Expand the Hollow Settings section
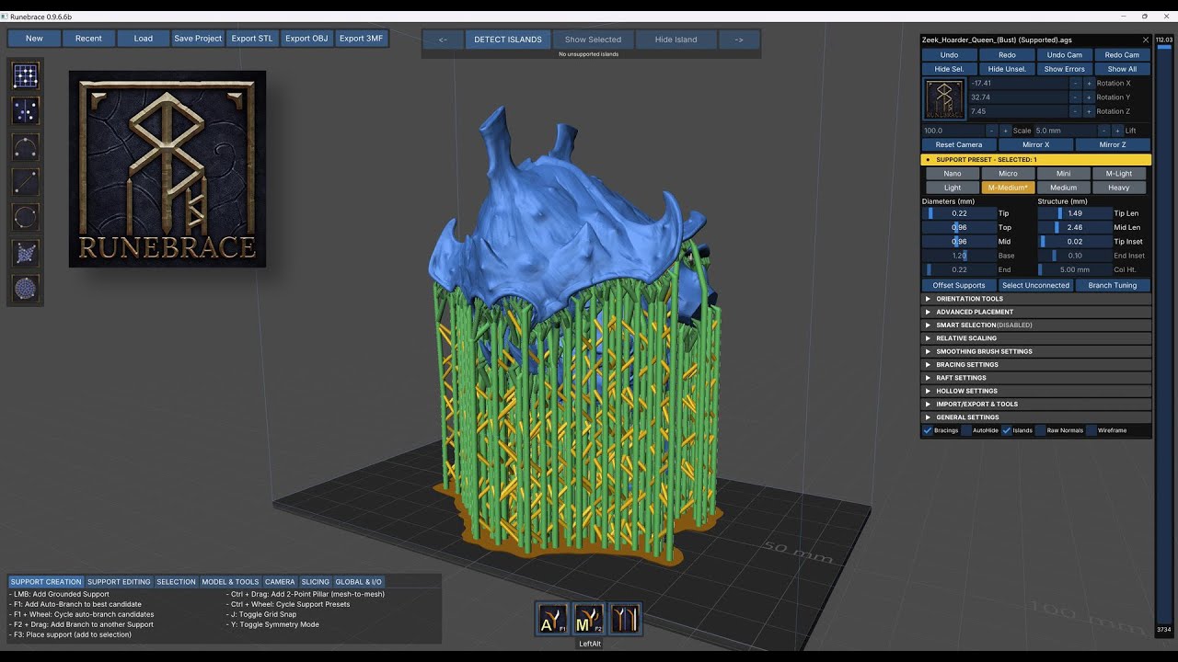Viewport: 1178px width, 662px height. click(1036, 391)
